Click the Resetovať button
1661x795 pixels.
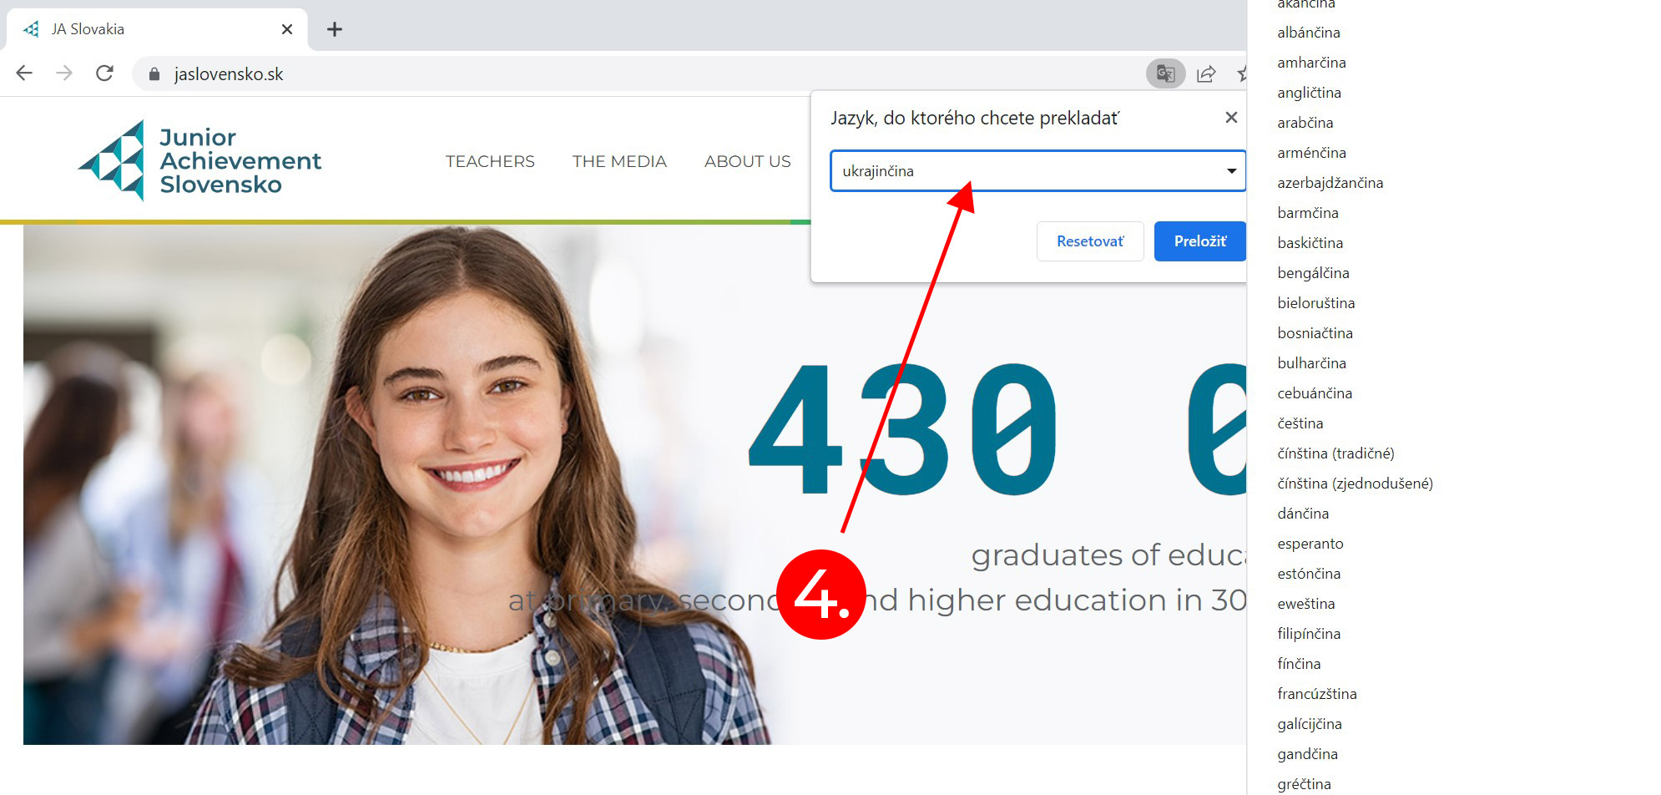point(1090,241)
